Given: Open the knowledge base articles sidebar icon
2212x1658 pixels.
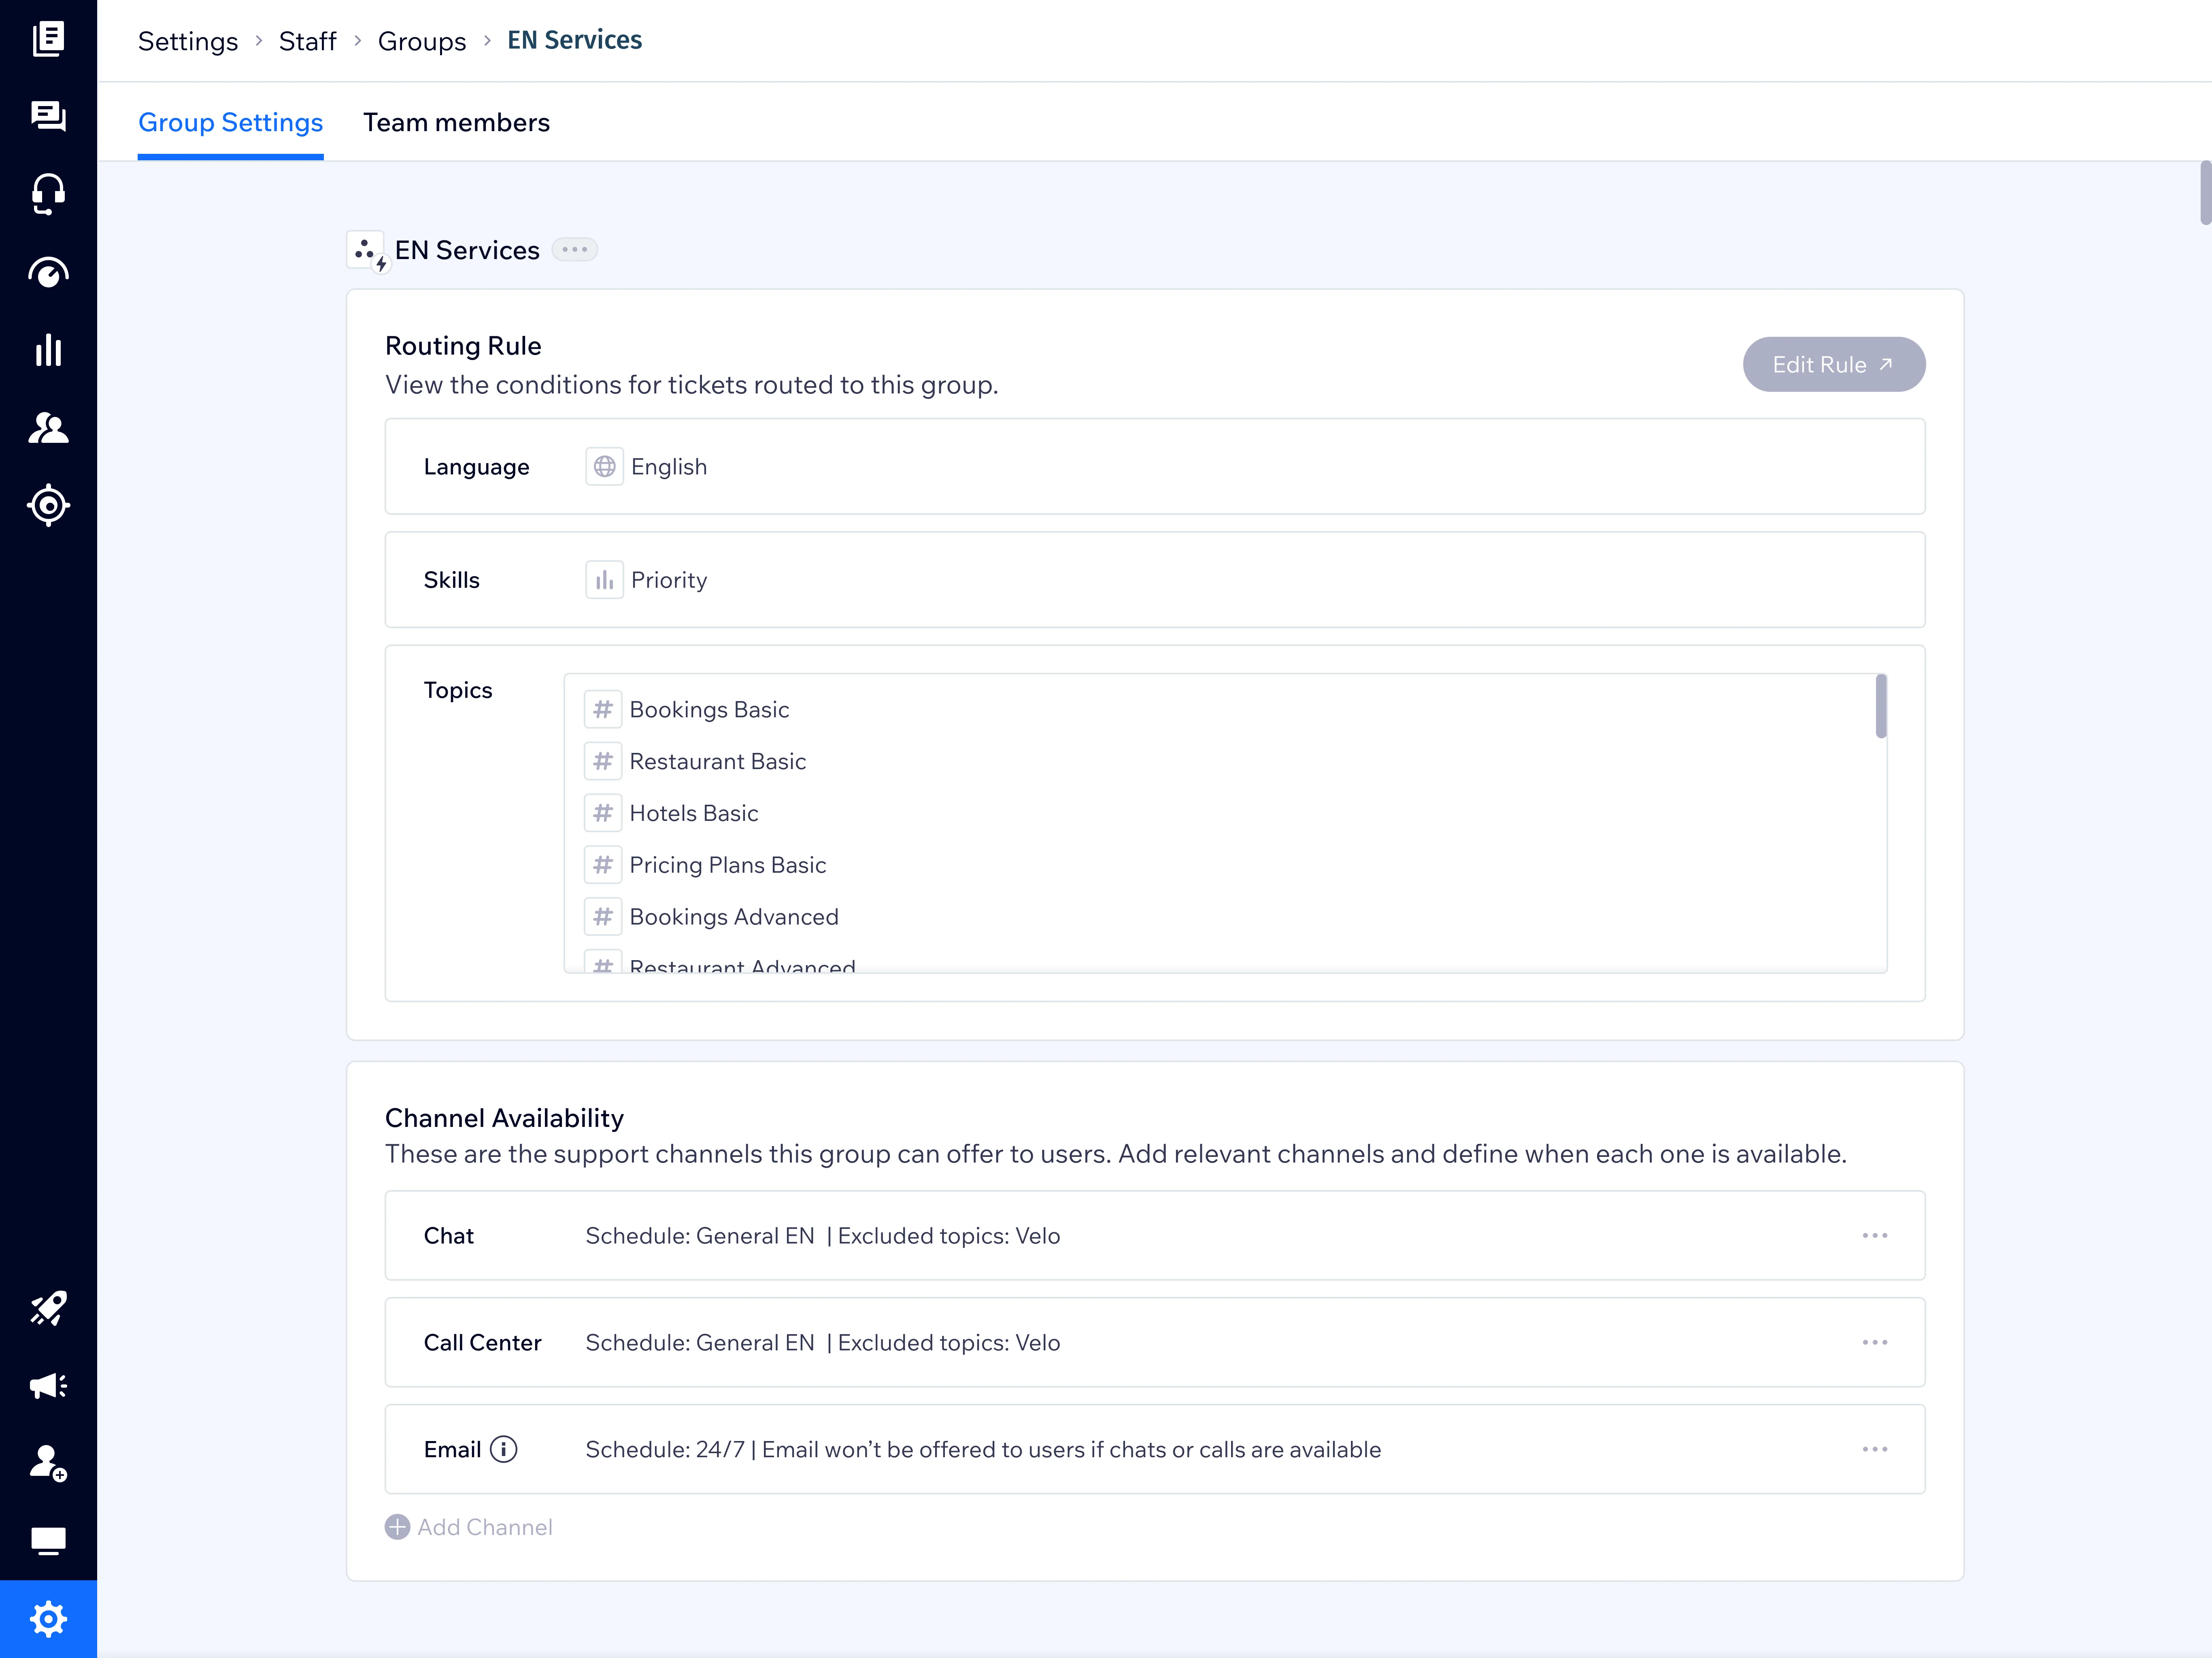Looking at the screenshot, I should coord(48,39).
